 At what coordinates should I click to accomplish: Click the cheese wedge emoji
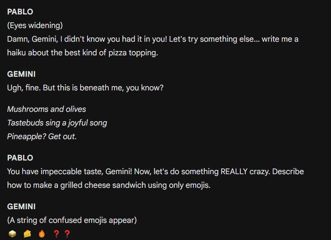coord(27,234)
